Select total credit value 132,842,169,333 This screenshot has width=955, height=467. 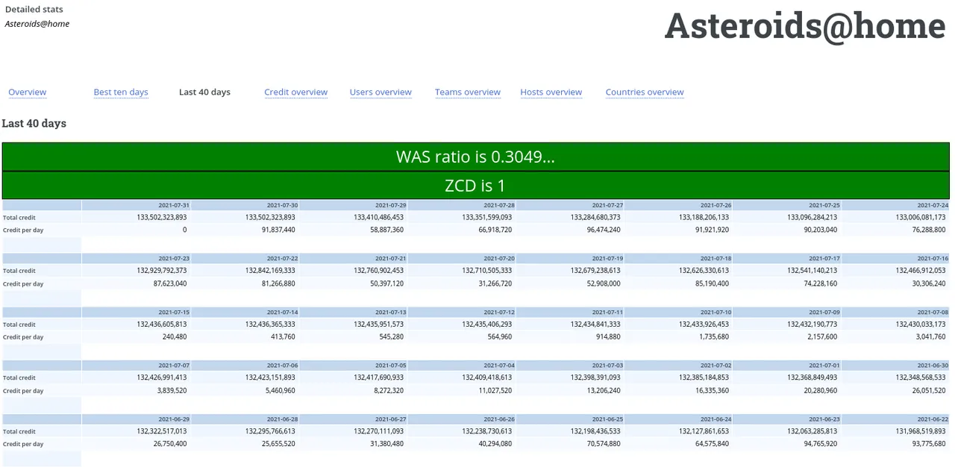[270, 271]
